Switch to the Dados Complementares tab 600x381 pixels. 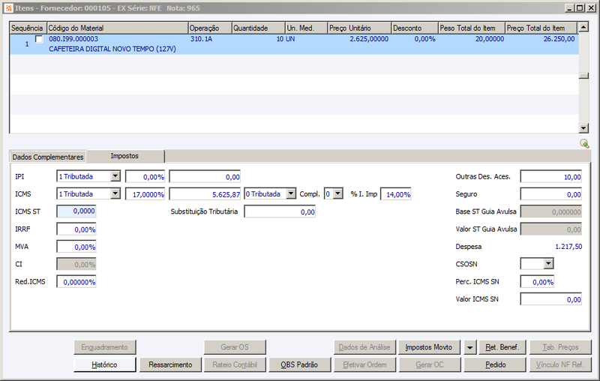click(48, 157)
